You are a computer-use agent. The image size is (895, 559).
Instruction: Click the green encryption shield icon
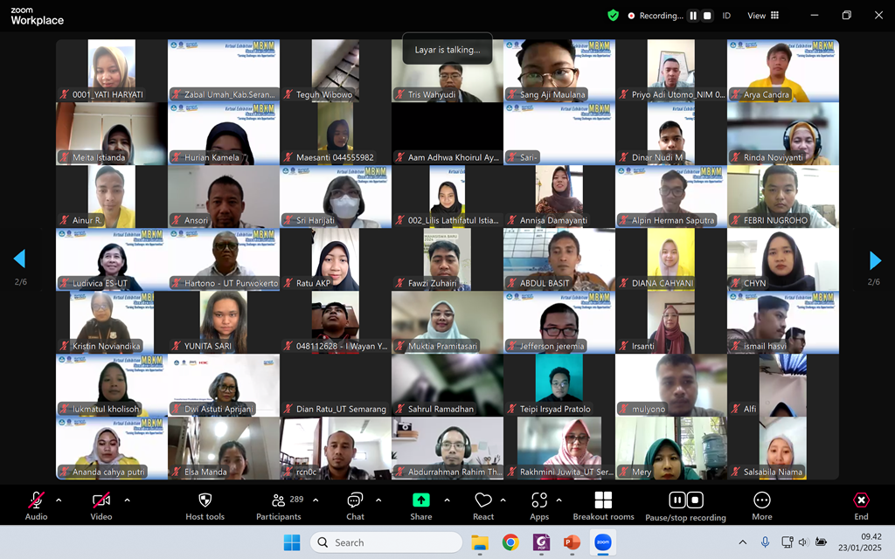613,15
